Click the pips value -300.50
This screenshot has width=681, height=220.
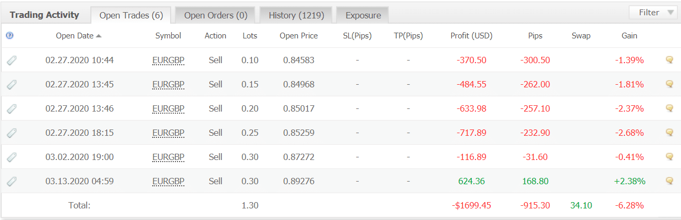[535, 60]
